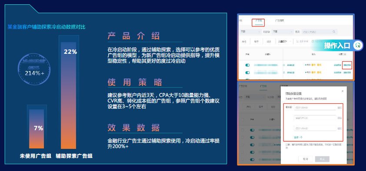Image resolution: width=366 pixels, height=171 pixels.
Task: Click the greyed 确定 button in the dialog
Action: [x=322, y=159]
